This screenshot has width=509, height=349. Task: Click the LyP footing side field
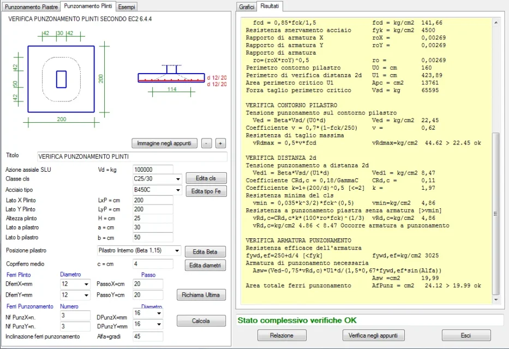coord(153,209)
